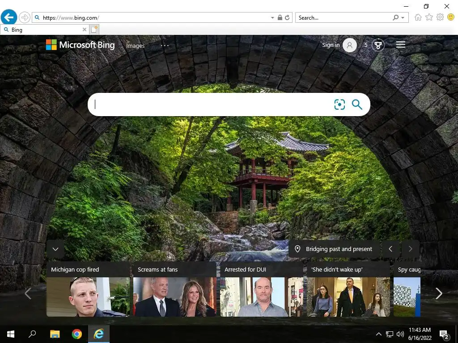
Task: Show the next daily image
Action: [410, 249]
